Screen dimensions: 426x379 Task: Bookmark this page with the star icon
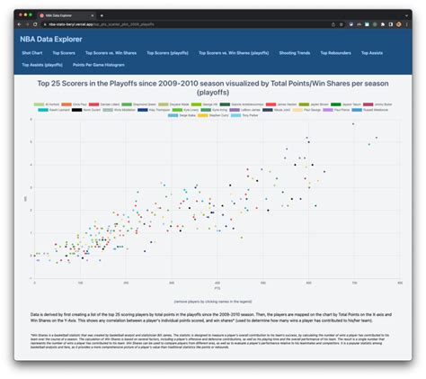[341, 24]
